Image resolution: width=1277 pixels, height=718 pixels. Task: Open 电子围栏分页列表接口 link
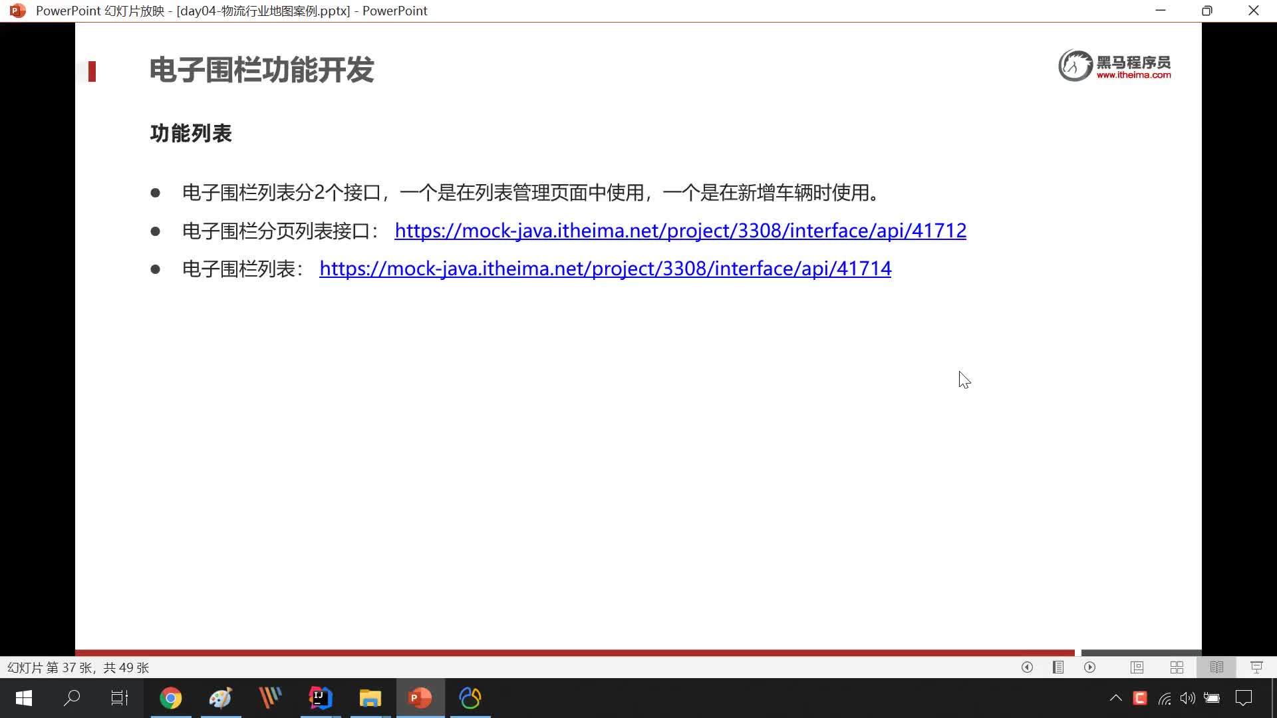(x=680, y=229)
